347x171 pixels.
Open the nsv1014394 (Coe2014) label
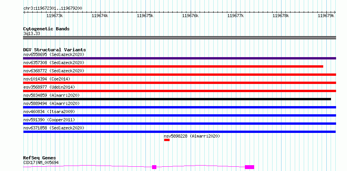point(47,79)
